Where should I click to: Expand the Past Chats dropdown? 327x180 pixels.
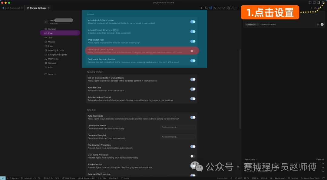tap(251, 159)
